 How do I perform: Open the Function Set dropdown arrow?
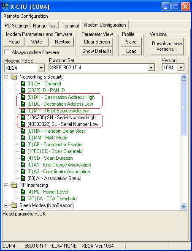pyautogui.click(x=151, y=68)
